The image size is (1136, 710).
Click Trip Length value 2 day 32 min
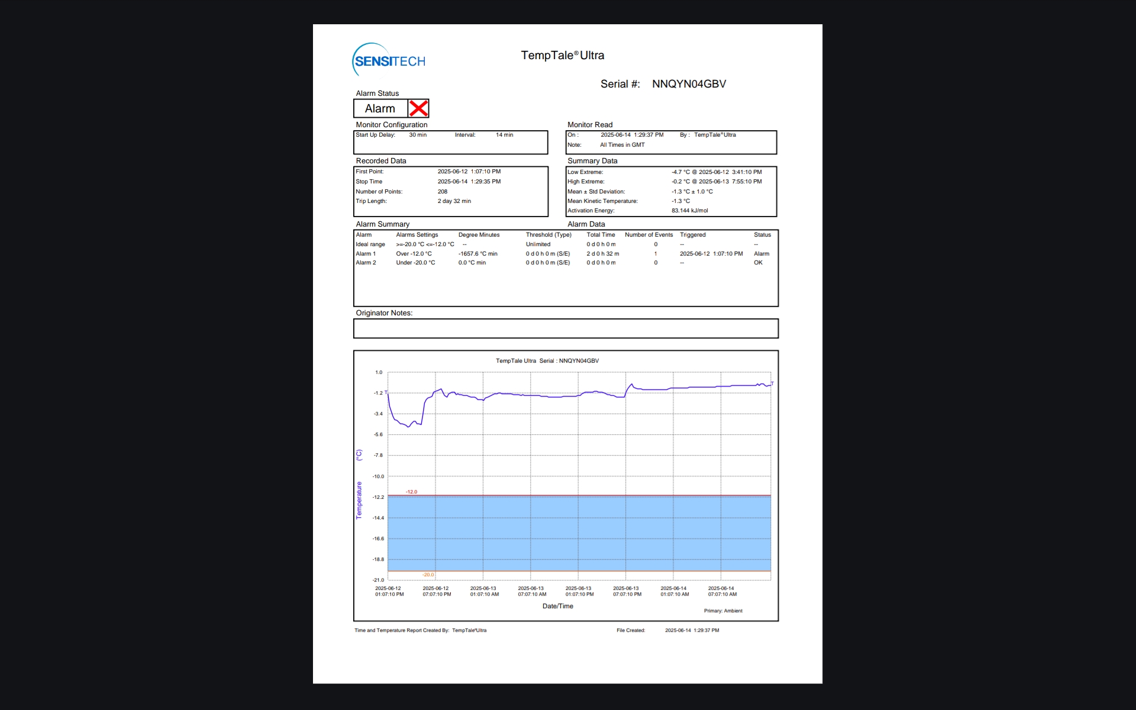point(454,201)
